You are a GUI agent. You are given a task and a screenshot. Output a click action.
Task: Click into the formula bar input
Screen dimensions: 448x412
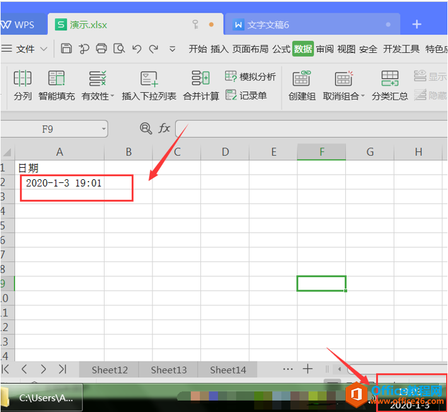(311, 129)
